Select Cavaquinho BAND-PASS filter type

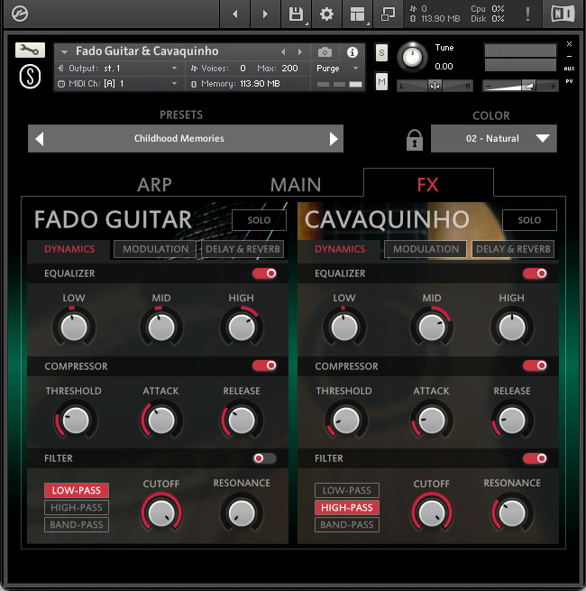coord(347,524)
